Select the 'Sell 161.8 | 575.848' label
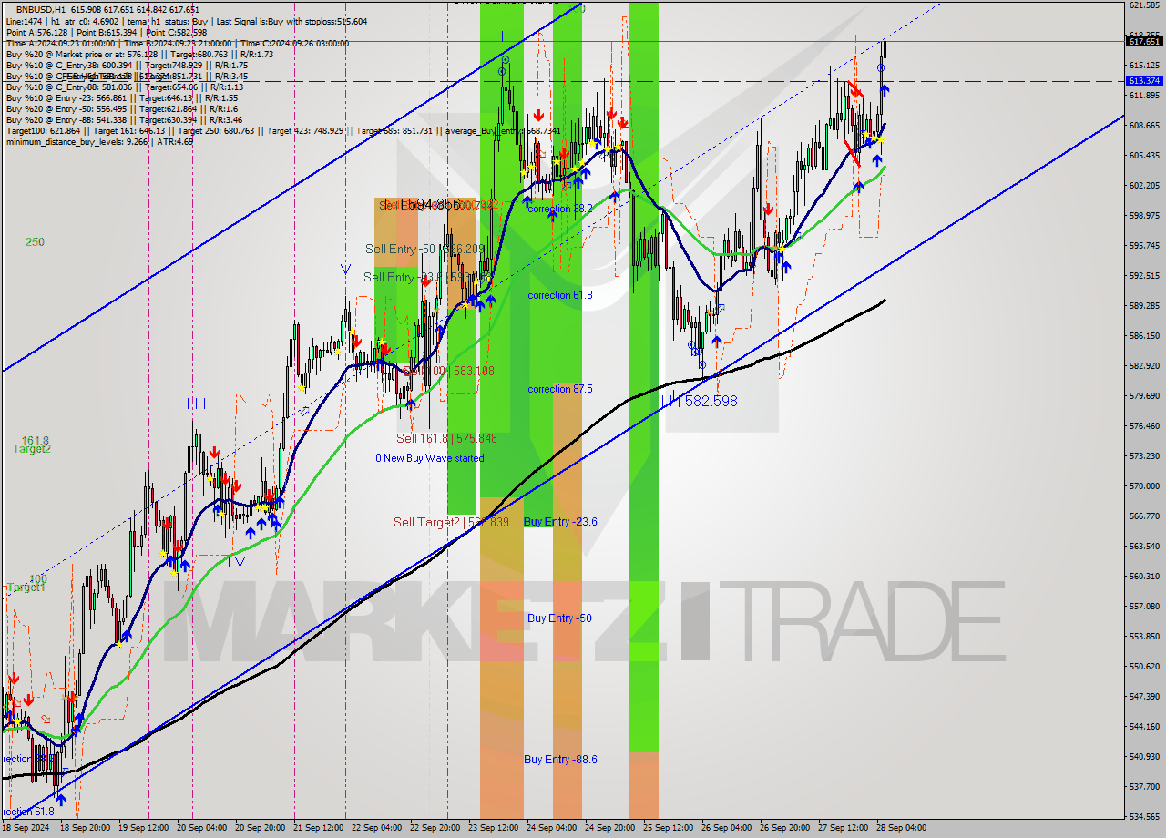1166x838 pixels. pyautogui.click(x=446, y=438)
